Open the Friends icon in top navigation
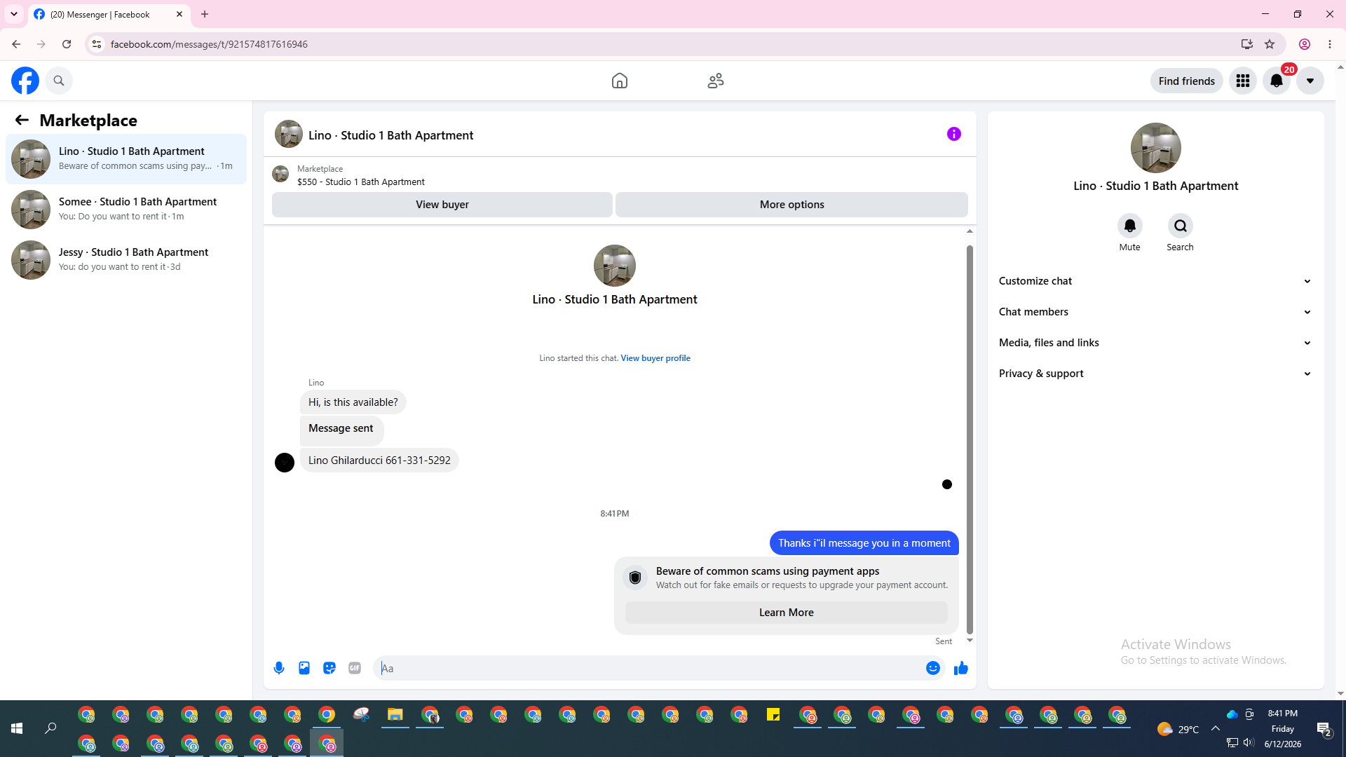1346x757 pixels. pyautogui.click(x=715, y=81)
